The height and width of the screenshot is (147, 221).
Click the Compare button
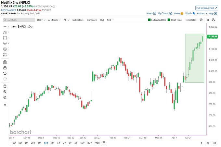[92, 20]
